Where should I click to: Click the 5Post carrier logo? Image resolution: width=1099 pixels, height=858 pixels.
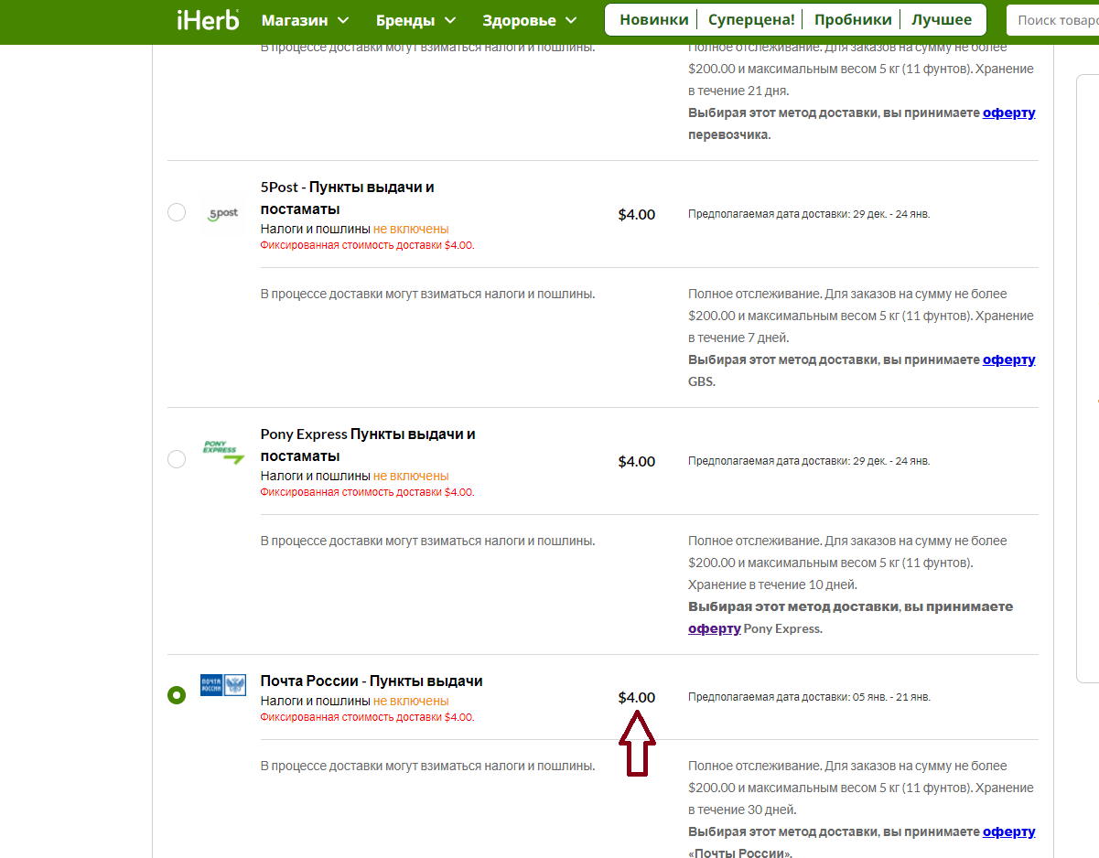223,214
